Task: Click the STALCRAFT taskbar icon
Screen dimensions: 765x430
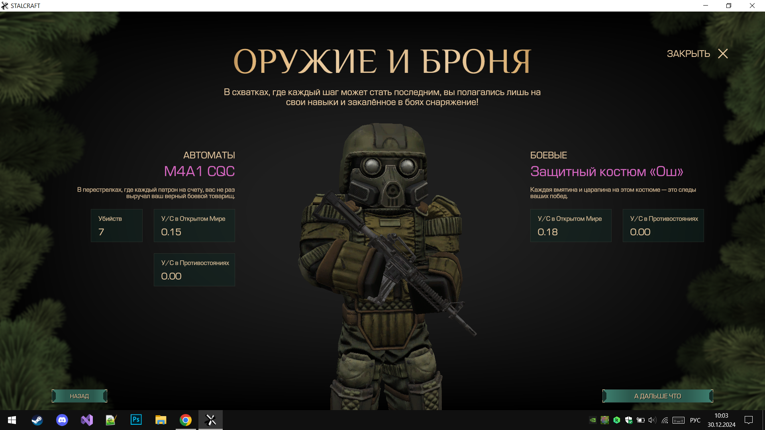Action: click(210, 420)
